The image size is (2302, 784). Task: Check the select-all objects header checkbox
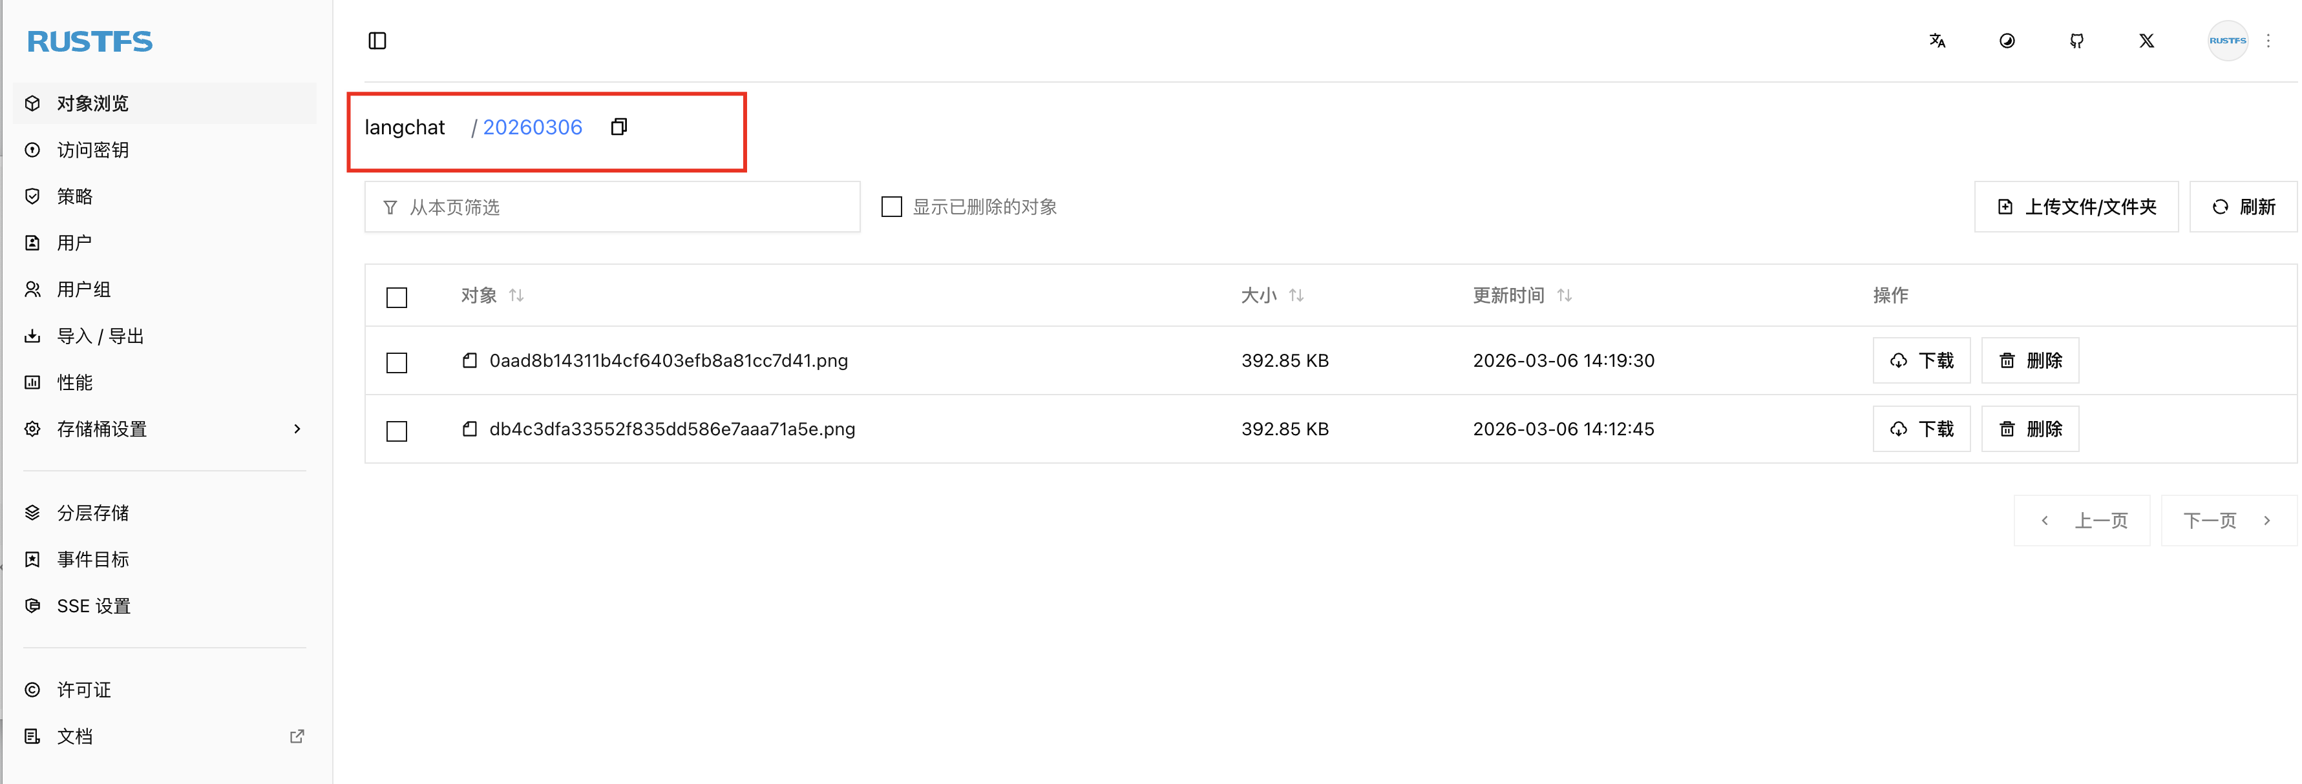click(397, 297)
